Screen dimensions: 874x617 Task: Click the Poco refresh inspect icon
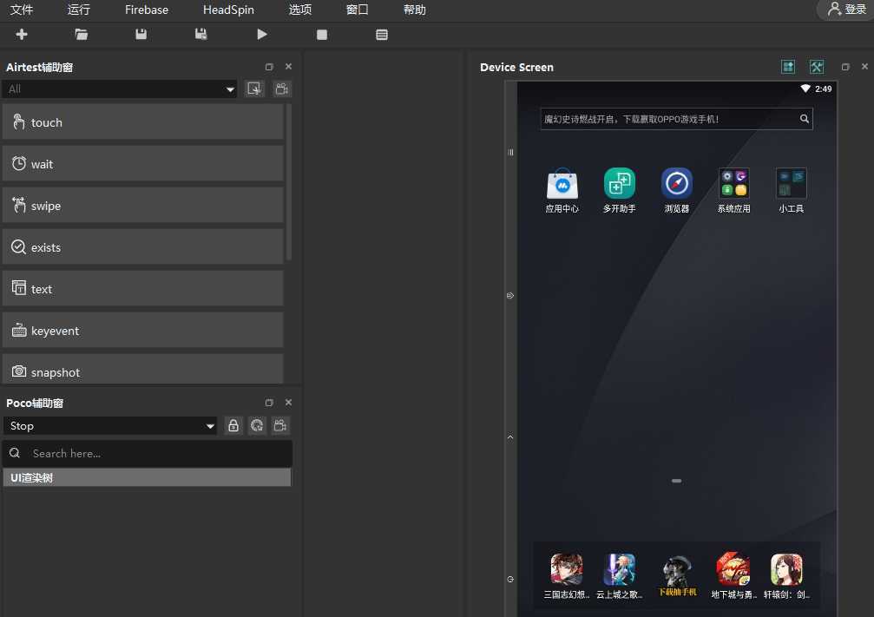[x=257, y=426]
